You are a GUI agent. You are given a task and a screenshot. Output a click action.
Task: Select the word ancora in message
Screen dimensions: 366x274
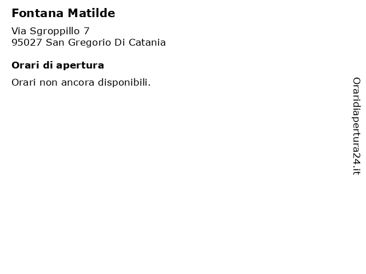[x=78, y=83]
